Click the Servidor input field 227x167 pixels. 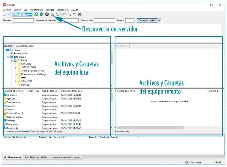[x=23, y=20]
